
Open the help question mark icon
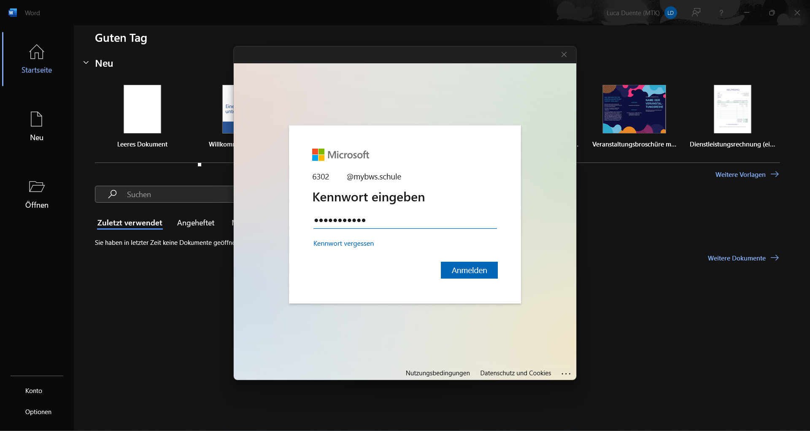click(x=721, y=13)
